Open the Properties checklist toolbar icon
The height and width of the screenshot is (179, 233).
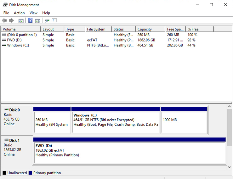click(x=54, y=20)
